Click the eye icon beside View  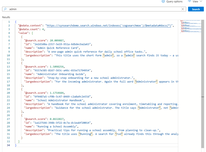[189, 1]
